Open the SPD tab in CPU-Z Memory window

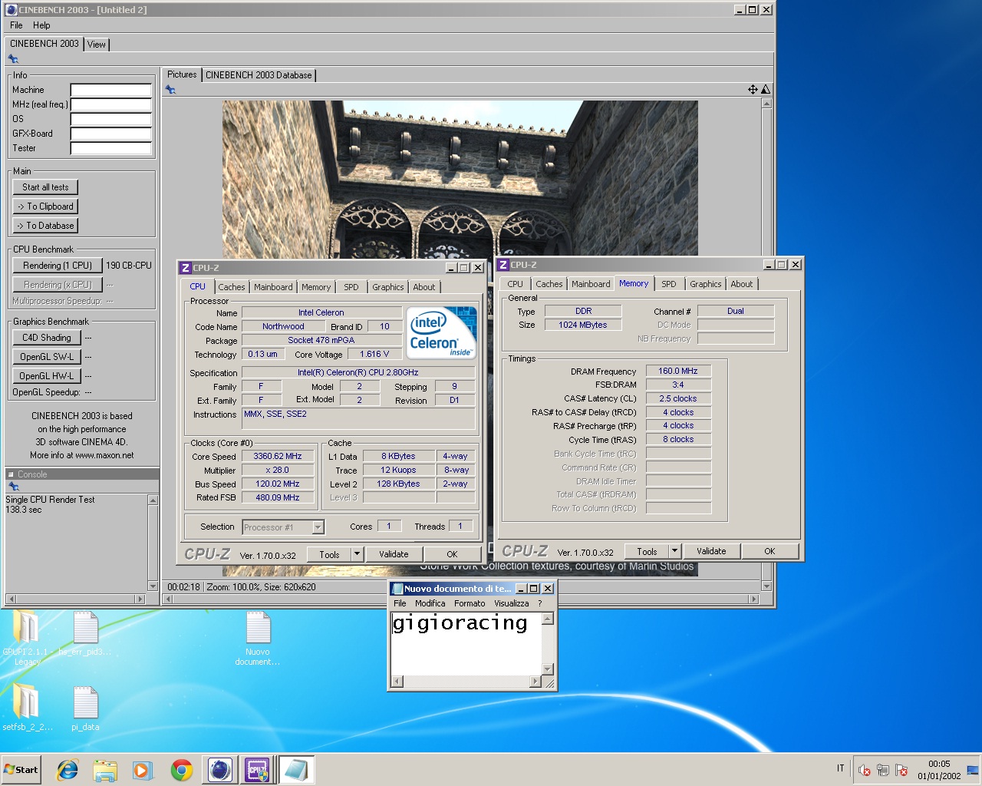(x=669, y=284)
